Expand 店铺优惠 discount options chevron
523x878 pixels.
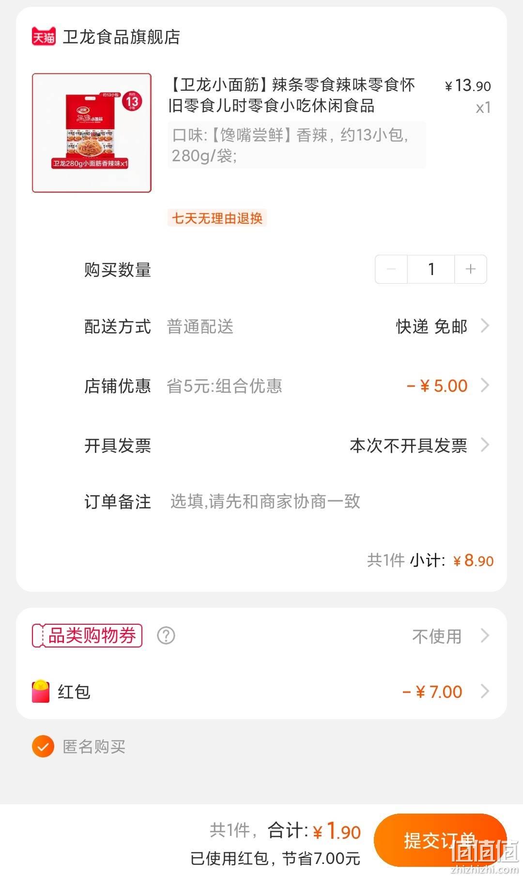[x=485, y=385]
